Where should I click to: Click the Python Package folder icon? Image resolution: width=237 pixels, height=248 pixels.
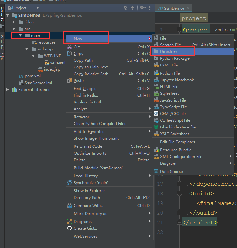pos(156,58)
